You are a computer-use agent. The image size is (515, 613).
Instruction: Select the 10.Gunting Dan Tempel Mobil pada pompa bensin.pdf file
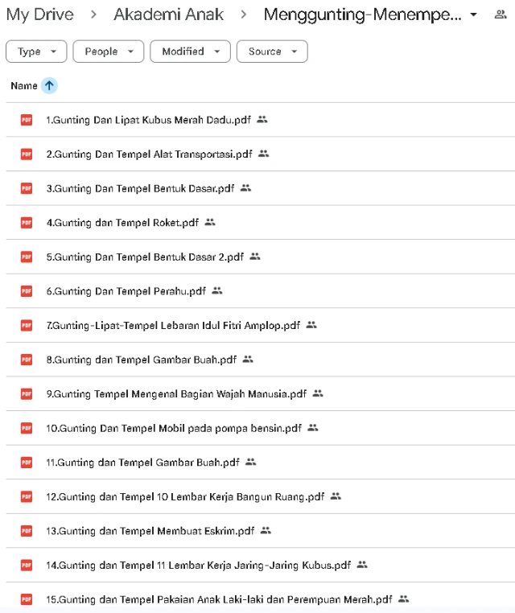click(x=174, y=429)
